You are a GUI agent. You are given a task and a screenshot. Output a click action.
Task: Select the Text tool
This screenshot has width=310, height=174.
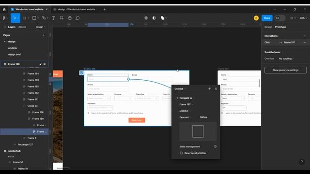click(x=53, y=18)
